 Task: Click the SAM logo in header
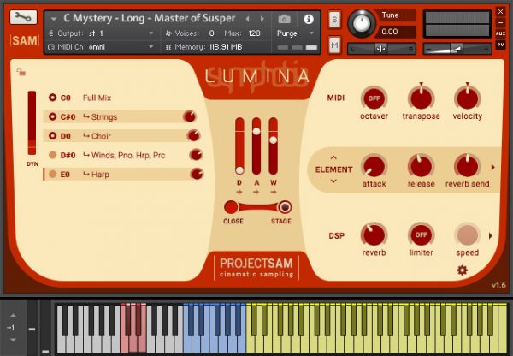tap(25, 40)
